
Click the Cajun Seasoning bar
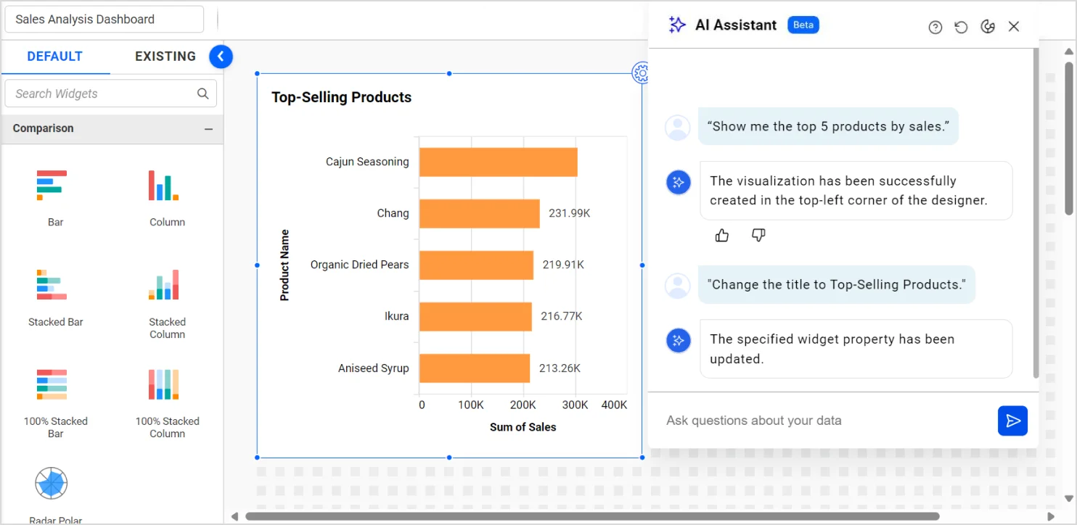(498, 162)
